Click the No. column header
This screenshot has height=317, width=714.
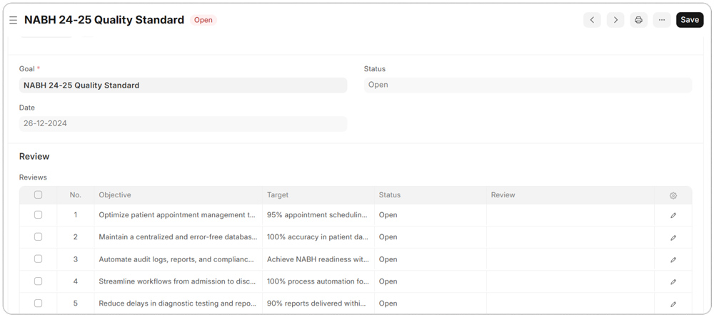pyautogui.click(x=76, y=195)
